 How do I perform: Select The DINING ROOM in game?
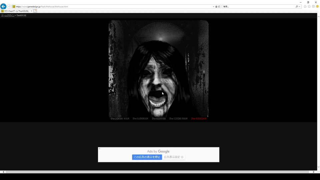[120, 119]
